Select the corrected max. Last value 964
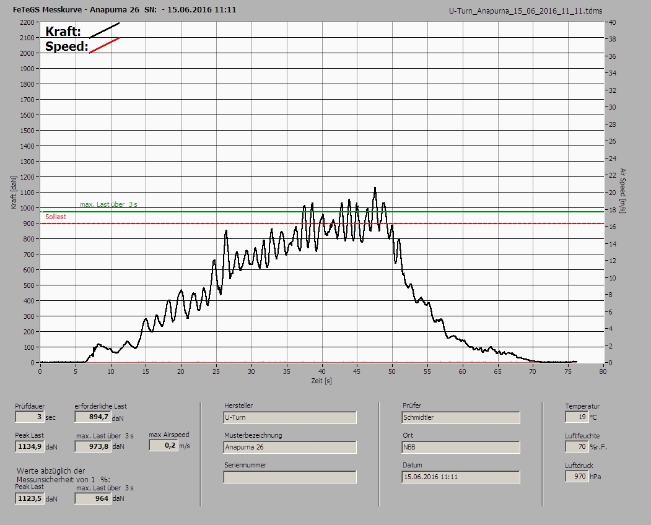 click(92, 498)
